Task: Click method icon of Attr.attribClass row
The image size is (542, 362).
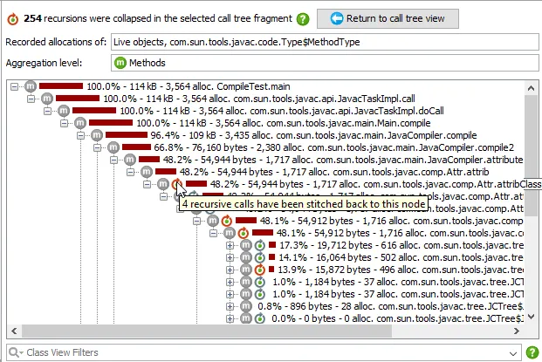Action: (x=163, y=184)
